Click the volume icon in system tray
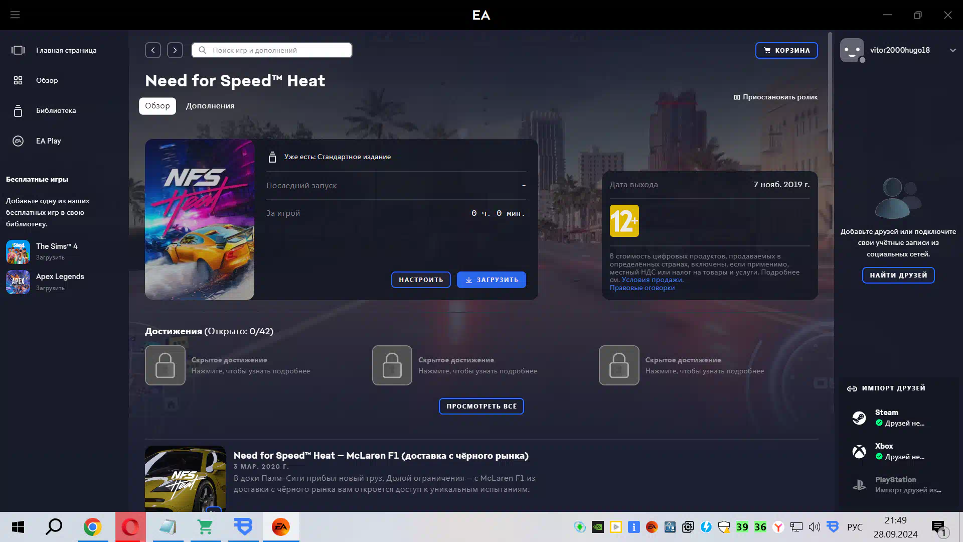 [814, 527]
